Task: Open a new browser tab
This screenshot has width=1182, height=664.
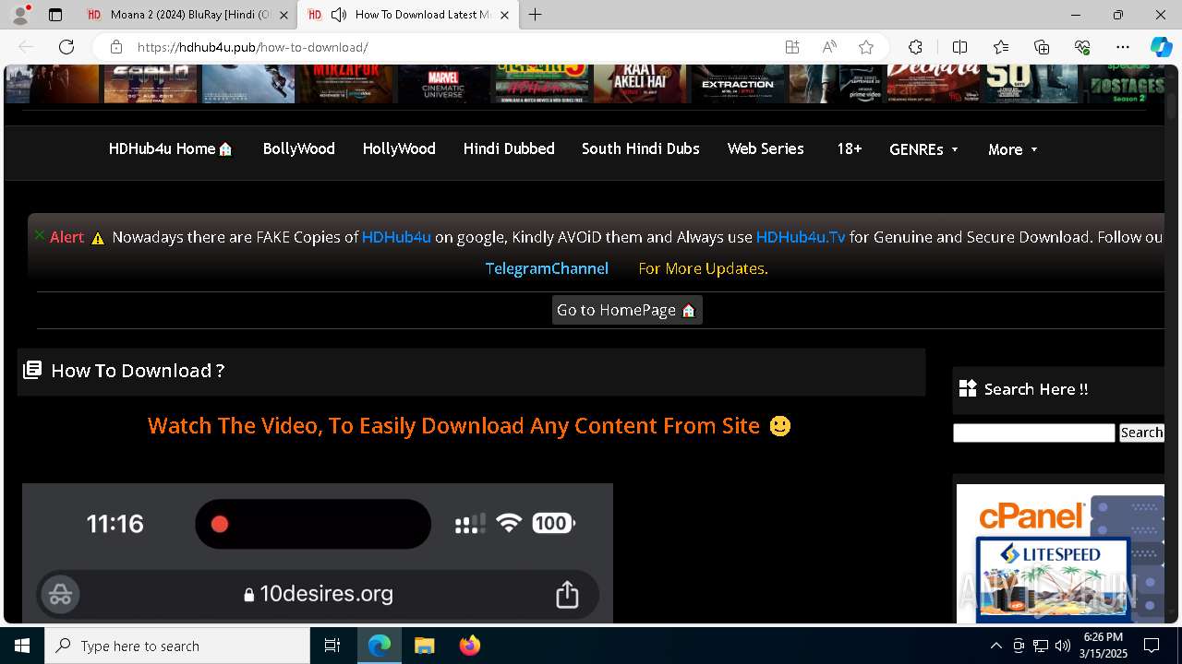Action: tap(536, 15)
